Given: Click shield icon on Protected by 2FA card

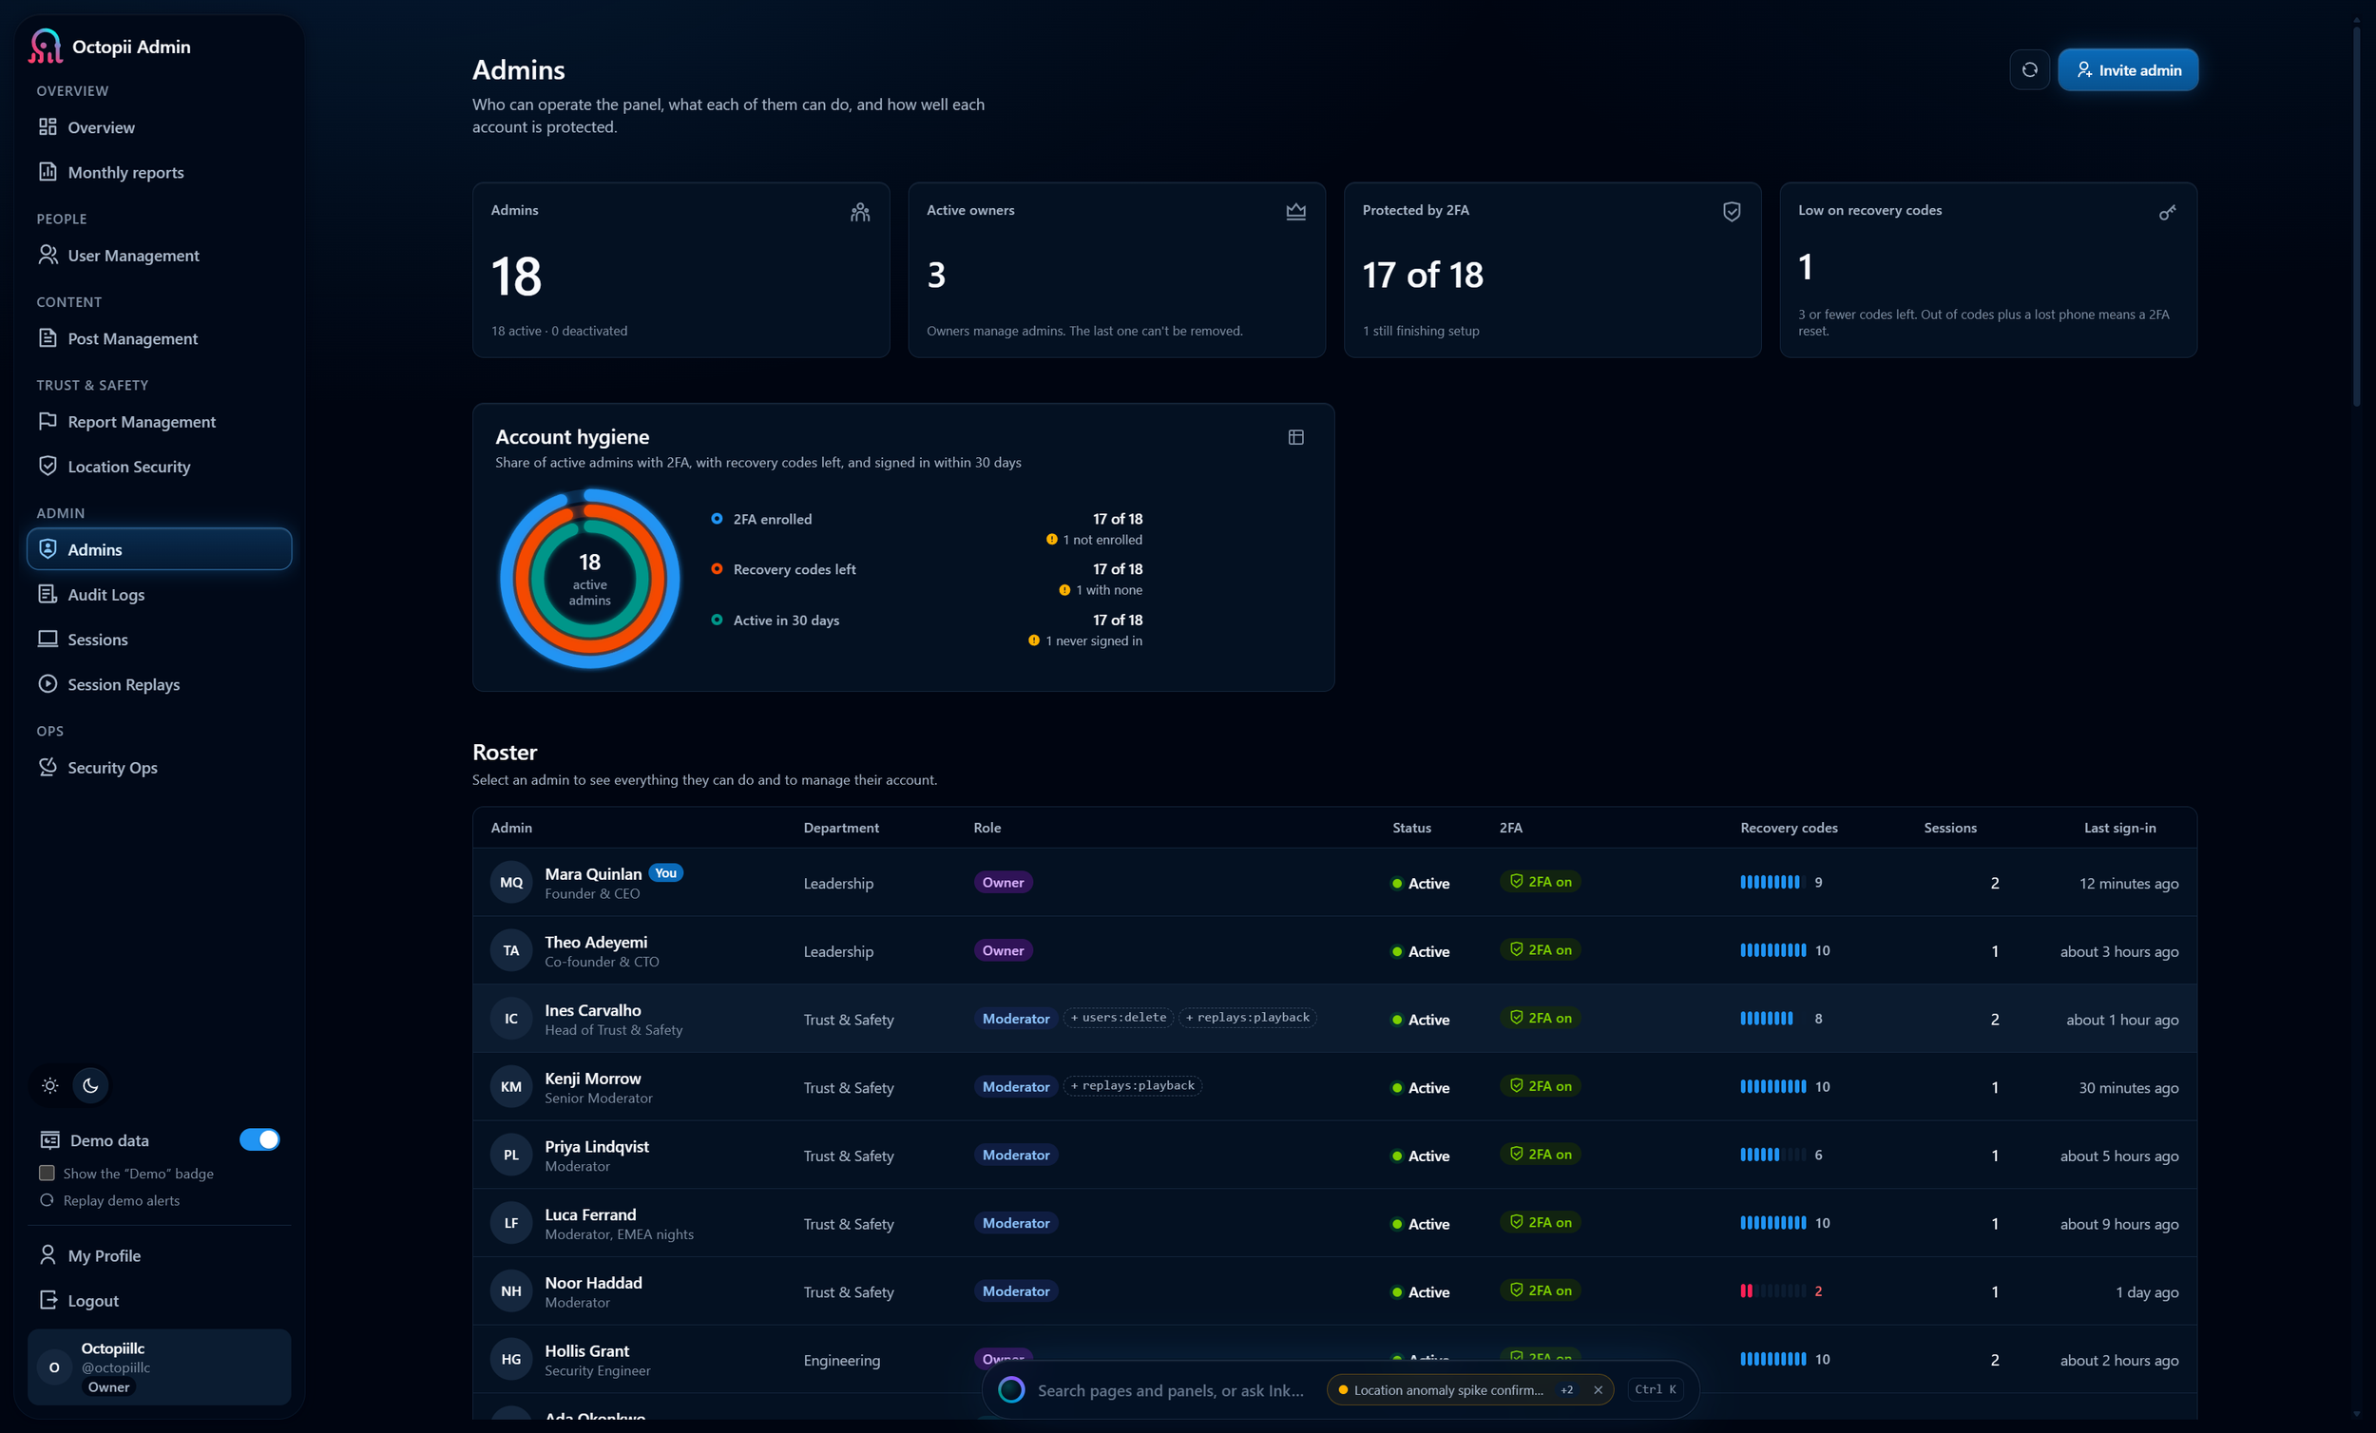Looking at the screenshot, I should [x=1732, y=212].
